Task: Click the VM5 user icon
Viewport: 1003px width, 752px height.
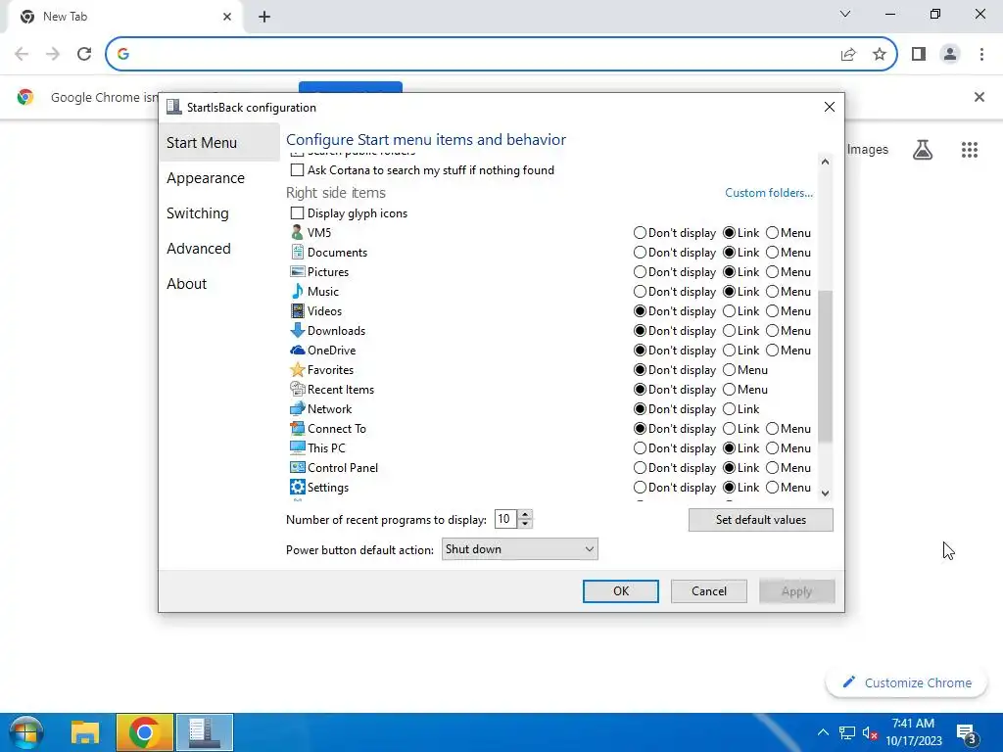Action: click(297, 232)
